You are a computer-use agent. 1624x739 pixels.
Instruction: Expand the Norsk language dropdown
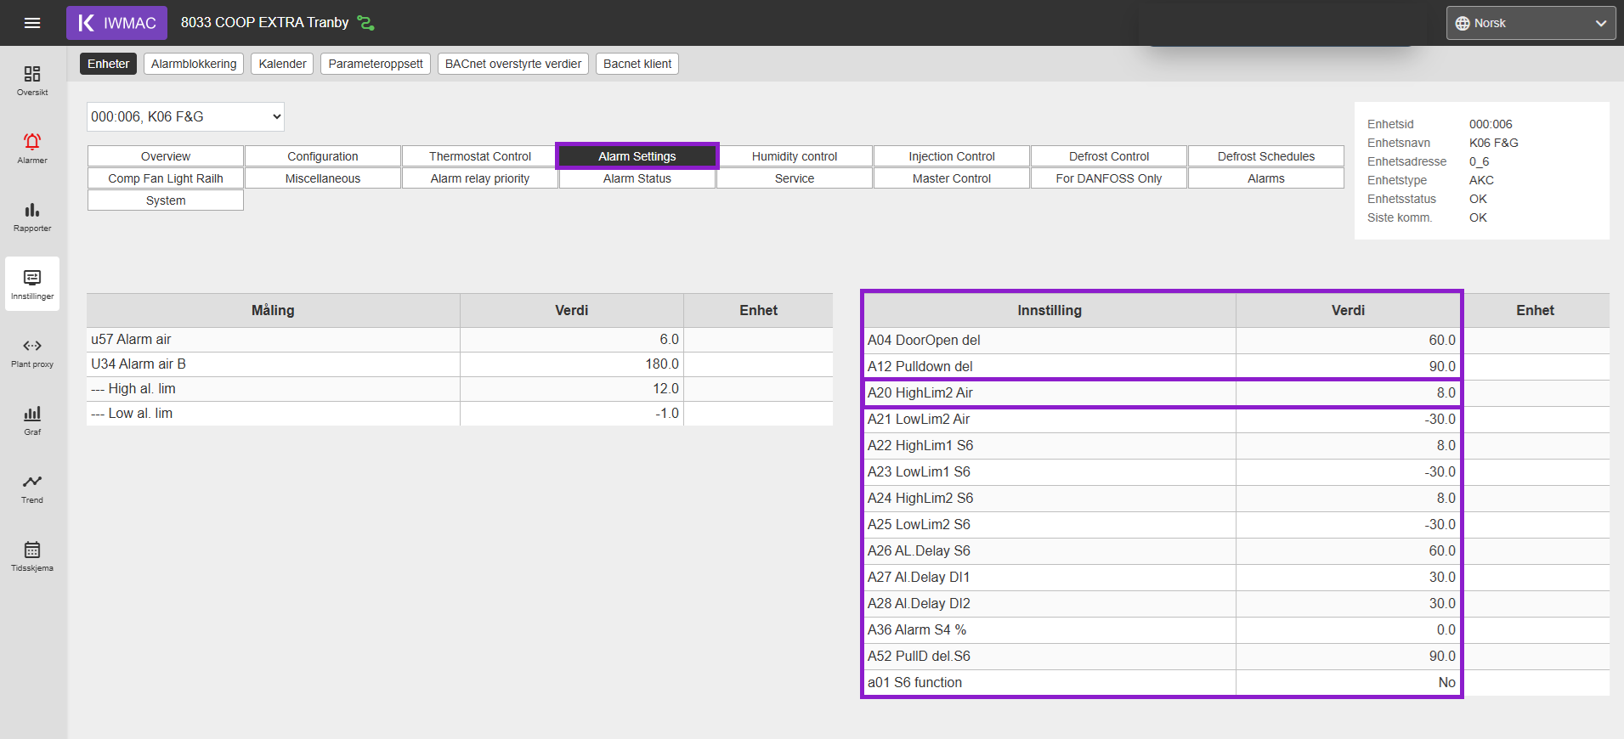[1531, 23]
